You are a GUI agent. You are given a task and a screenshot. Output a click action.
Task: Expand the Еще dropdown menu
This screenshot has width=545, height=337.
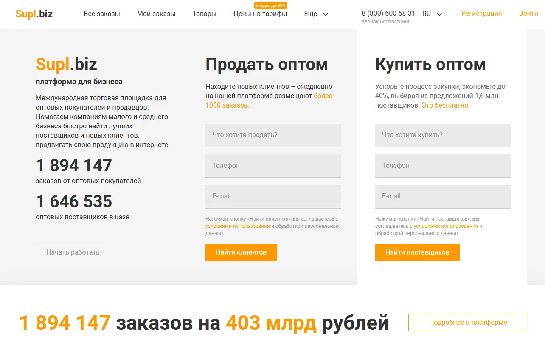(316, 14)
